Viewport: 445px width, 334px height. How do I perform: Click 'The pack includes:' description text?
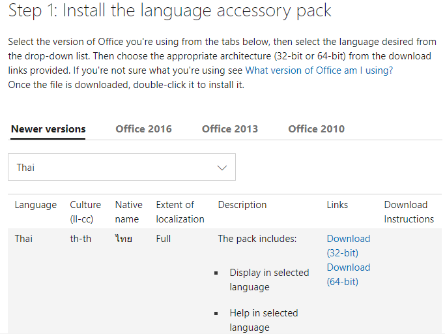pos(257,239)
